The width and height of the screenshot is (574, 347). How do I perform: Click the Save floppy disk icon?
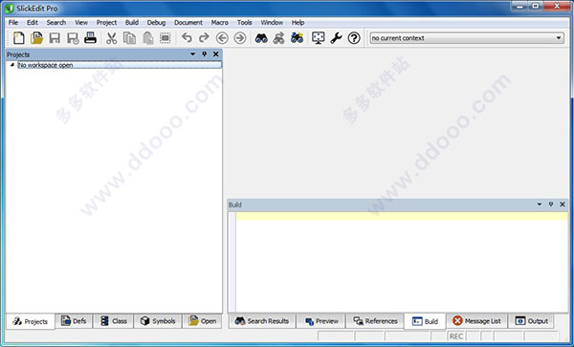55,38
